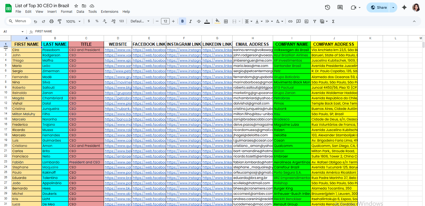The width and height of the screenshot is (425, 206).
Task: Toggle Italic formatting
Action: (x=191, y=21)
